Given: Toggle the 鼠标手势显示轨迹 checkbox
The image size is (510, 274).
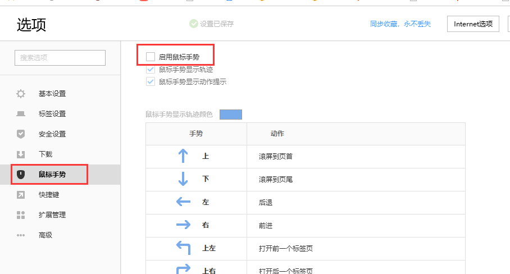Looking at the screenshot, I should click(x=151, y=70).
